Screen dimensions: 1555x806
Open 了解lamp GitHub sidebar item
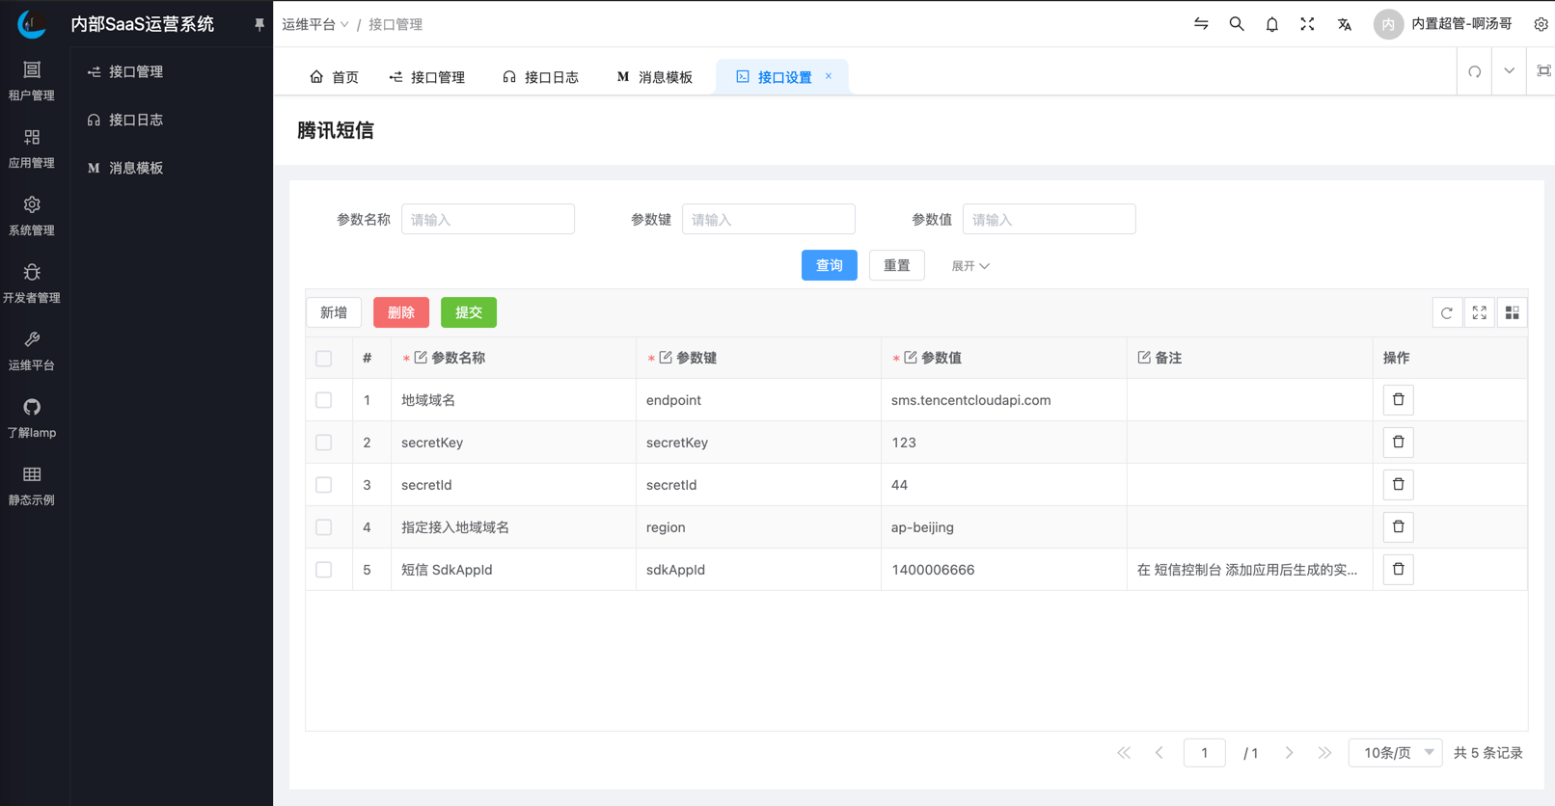32,417
